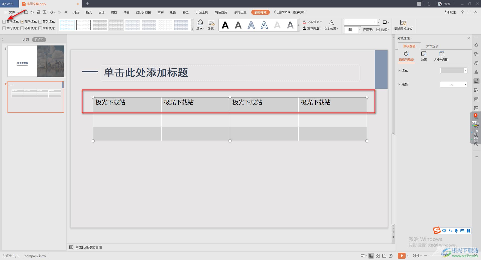Screen dimensions: 481x260
Task: Open the 表格工具 Table Tools tab
Action: [241, 12]
